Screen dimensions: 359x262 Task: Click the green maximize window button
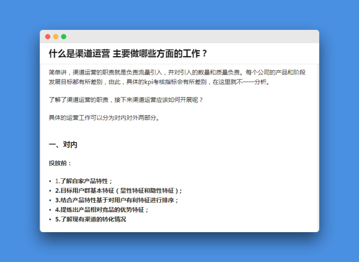tap(64, 37)
